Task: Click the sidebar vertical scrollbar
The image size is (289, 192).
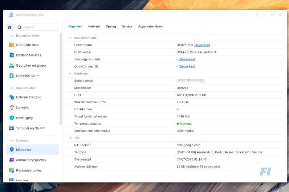Action: pos(61,79)
